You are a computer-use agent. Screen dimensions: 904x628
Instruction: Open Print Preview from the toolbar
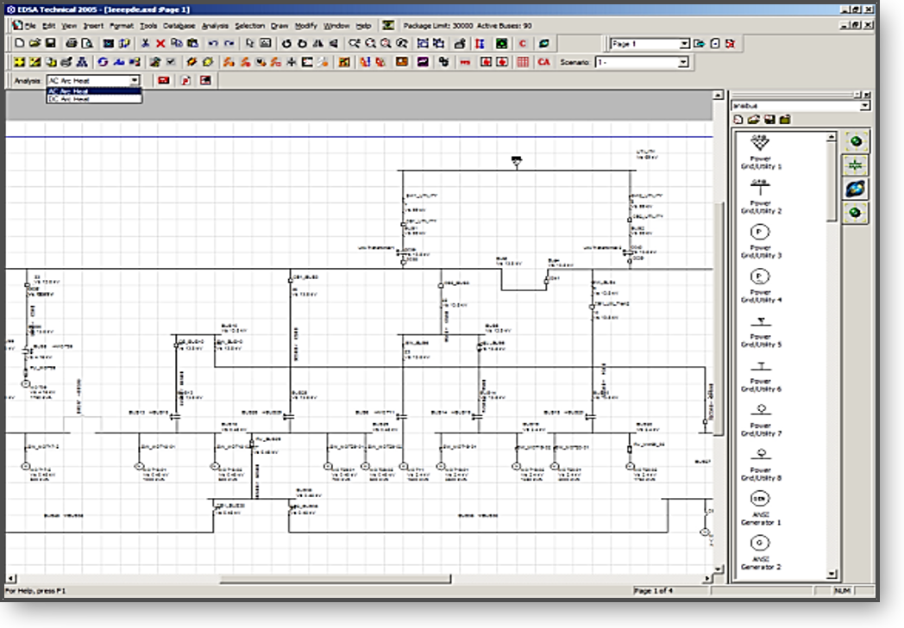pos(87,43)
